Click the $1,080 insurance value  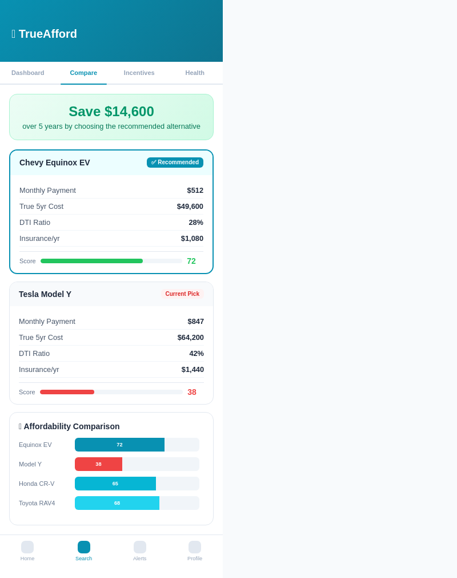192,239
